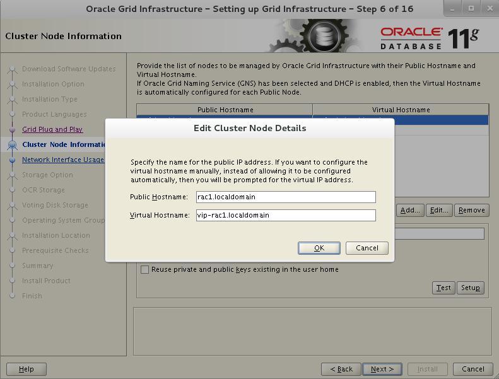Sort by Virtual Hostname column header
The height and width of the screenshot is (379, 499).
pyautogui.click(x=401, y=110)
